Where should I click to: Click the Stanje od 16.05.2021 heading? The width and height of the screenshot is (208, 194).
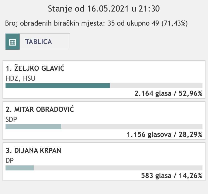104,9
